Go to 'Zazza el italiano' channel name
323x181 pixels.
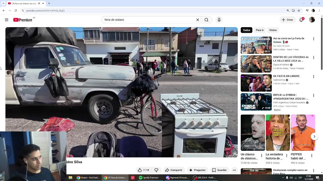click(x=281, y=65)
